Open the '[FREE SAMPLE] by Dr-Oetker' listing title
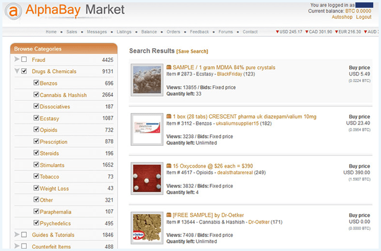 (x=208, y=215)
